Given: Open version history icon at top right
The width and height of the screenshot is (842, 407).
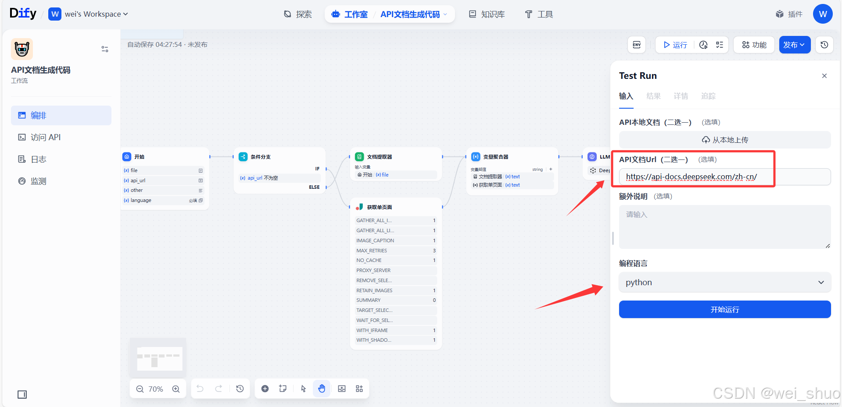Looking at the screenshot, I should coord(824,45).
